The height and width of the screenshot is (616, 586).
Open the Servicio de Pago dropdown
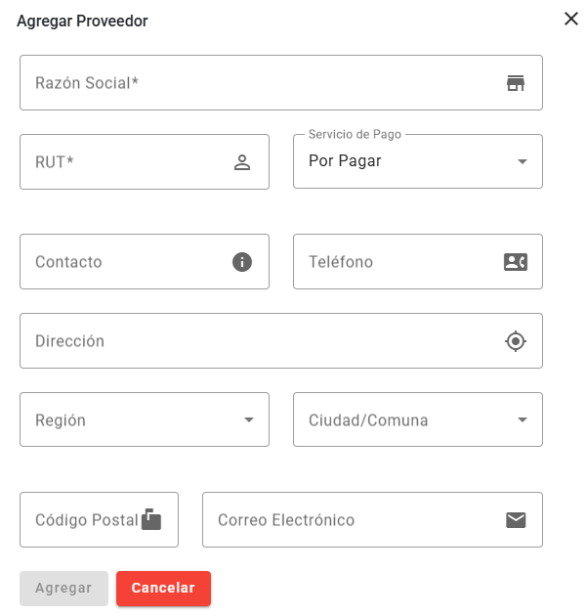(x=417, y=161)
